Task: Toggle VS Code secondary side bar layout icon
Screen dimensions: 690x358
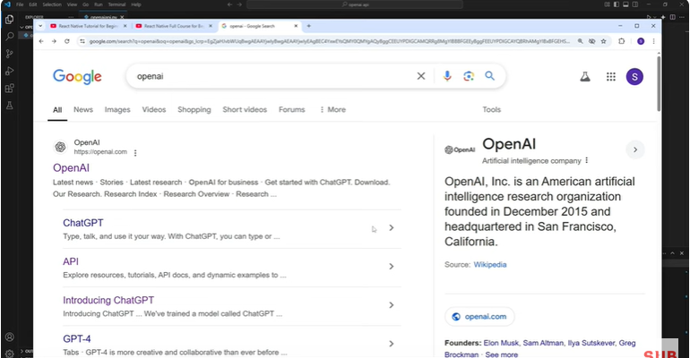Action: point(635,4)
